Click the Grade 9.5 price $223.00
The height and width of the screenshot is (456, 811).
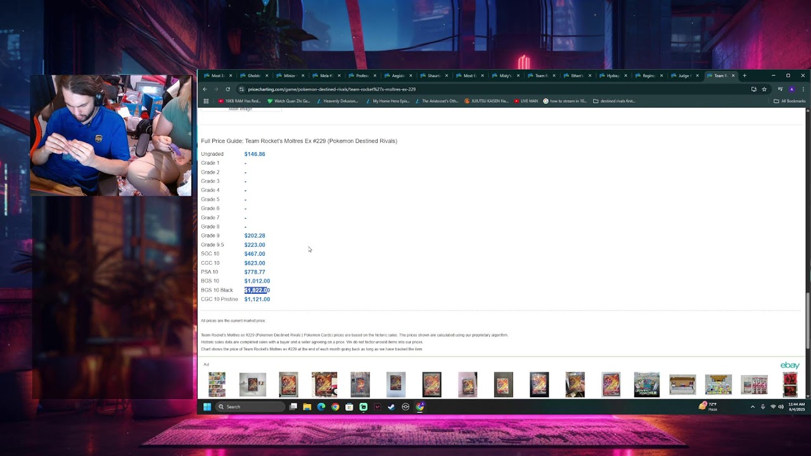coord(255,244)
